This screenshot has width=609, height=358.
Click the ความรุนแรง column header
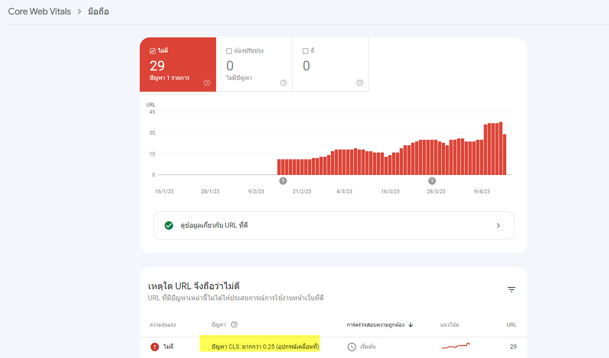[x=163, y=325]
